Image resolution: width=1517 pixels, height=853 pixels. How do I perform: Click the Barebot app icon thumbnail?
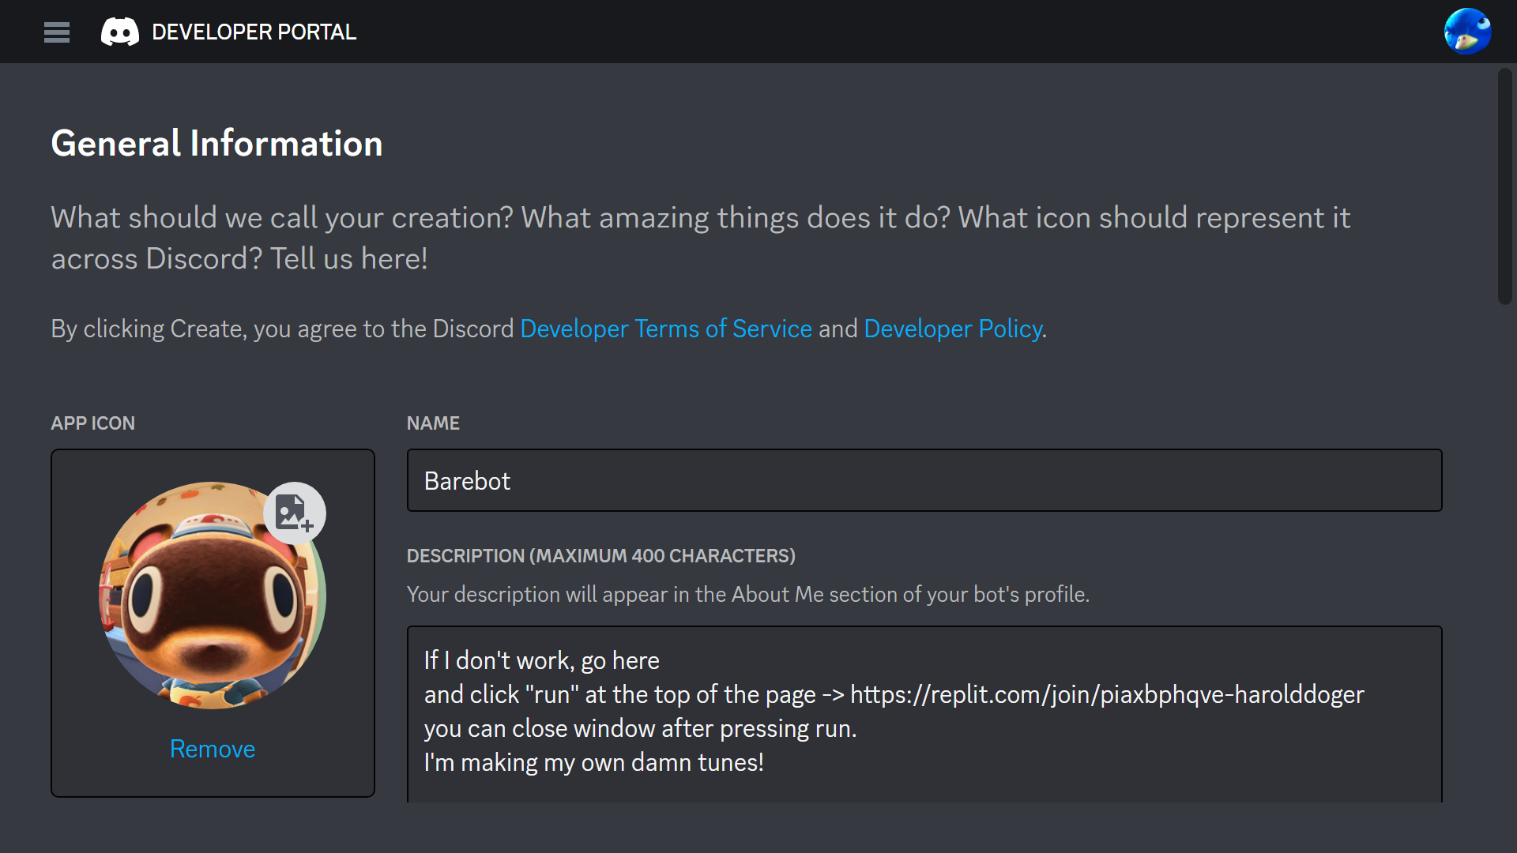pos(212,596)
